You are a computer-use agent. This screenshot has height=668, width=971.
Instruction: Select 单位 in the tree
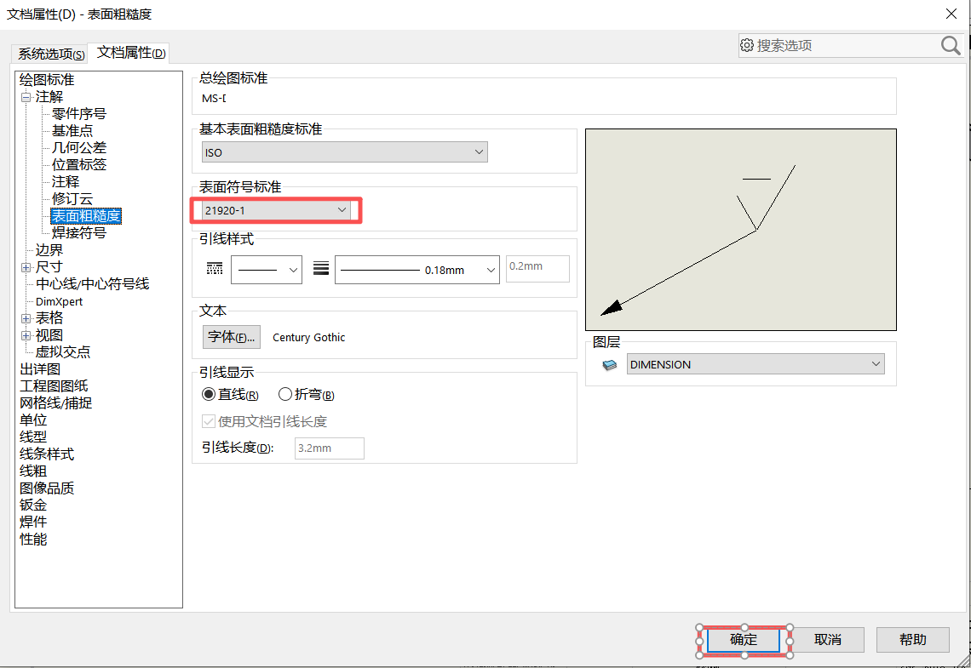coord(33,420)
